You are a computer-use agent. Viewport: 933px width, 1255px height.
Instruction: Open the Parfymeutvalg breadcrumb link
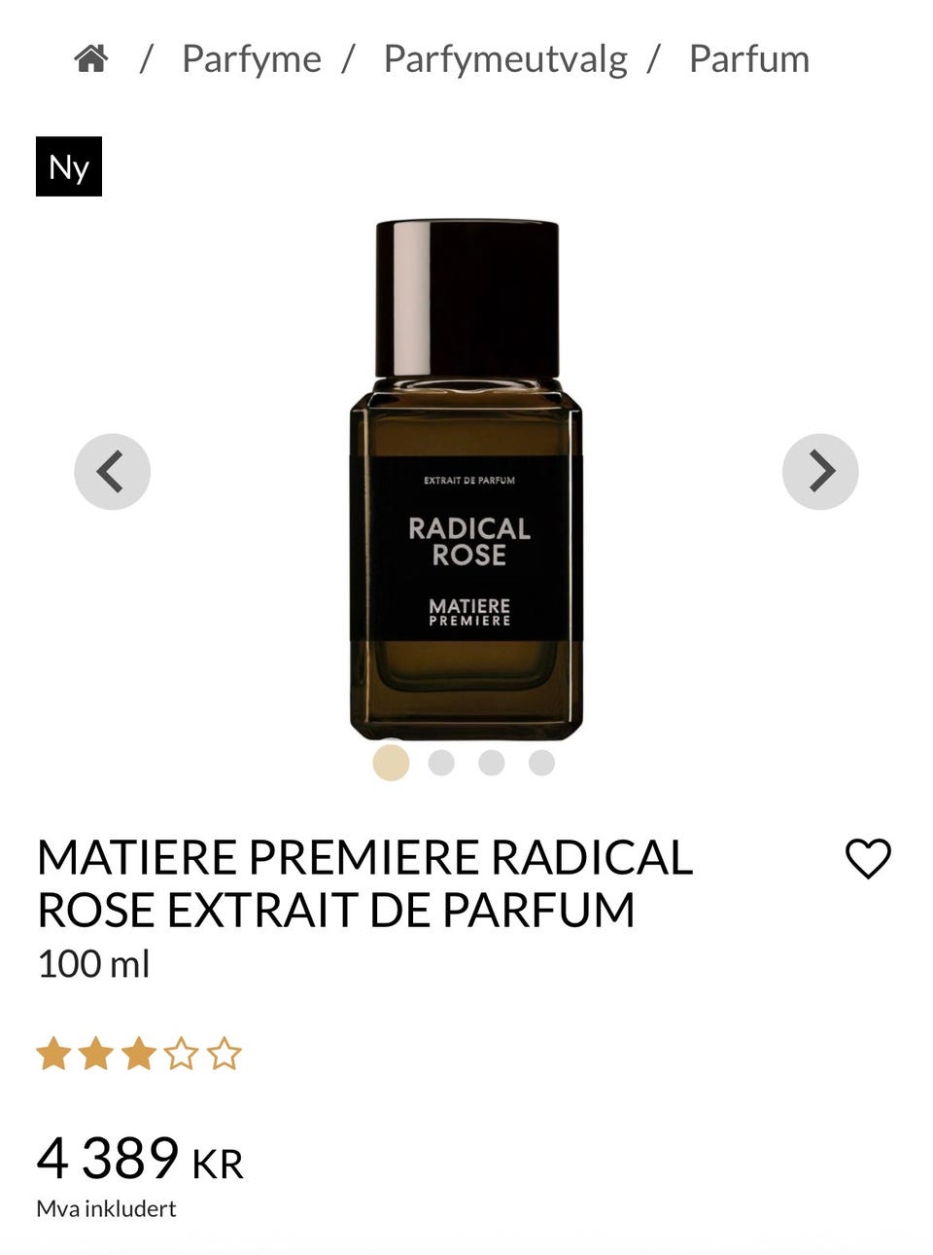coord(505,59)
